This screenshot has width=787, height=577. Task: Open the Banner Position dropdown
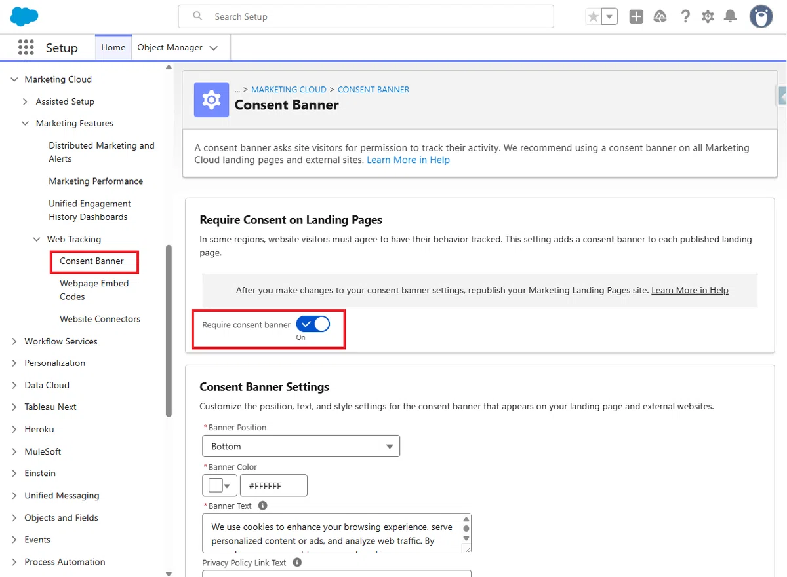pos(301,446)
